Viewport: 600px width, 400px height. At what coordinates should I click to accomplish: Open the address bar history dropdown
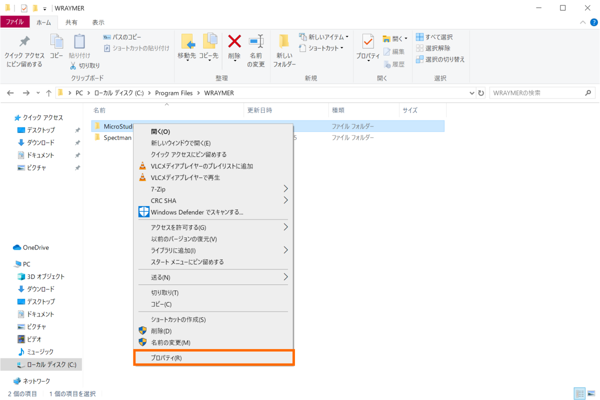point(472,93)
